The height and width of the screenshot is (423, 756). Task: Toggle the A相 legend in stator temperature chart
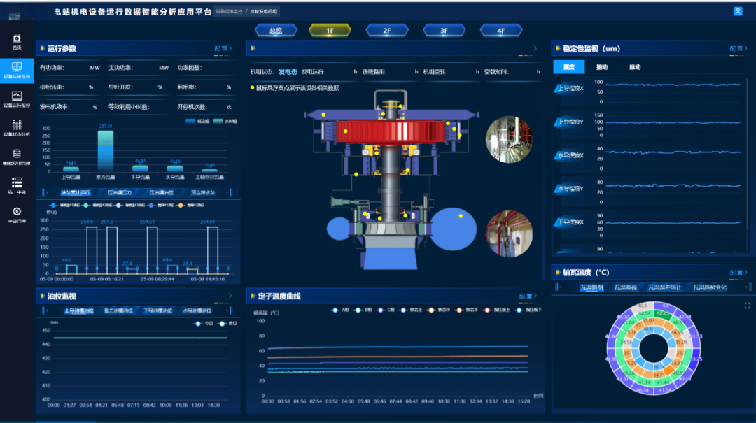point(339,310)
